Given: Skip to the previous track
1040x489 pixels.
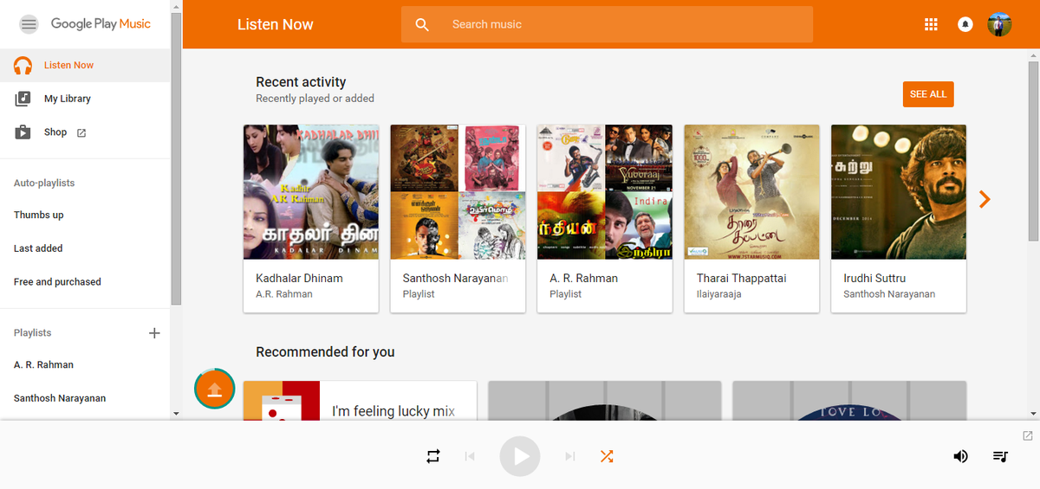Looking at the screenshot, I should point(470,456).
